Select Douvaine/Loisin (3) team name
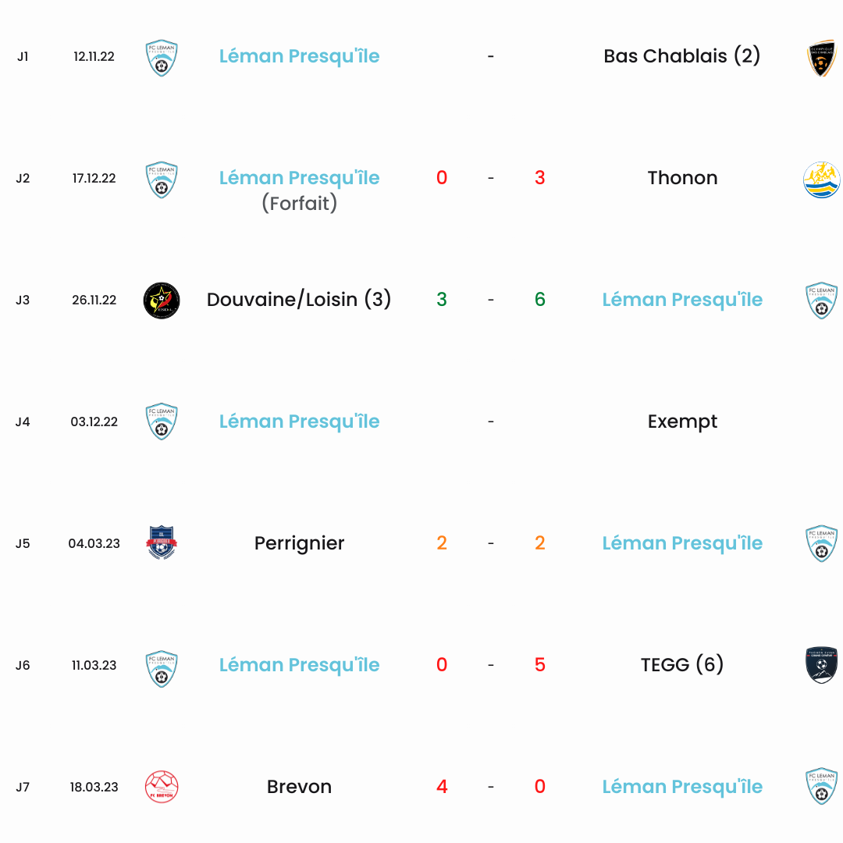 [299, 300]
